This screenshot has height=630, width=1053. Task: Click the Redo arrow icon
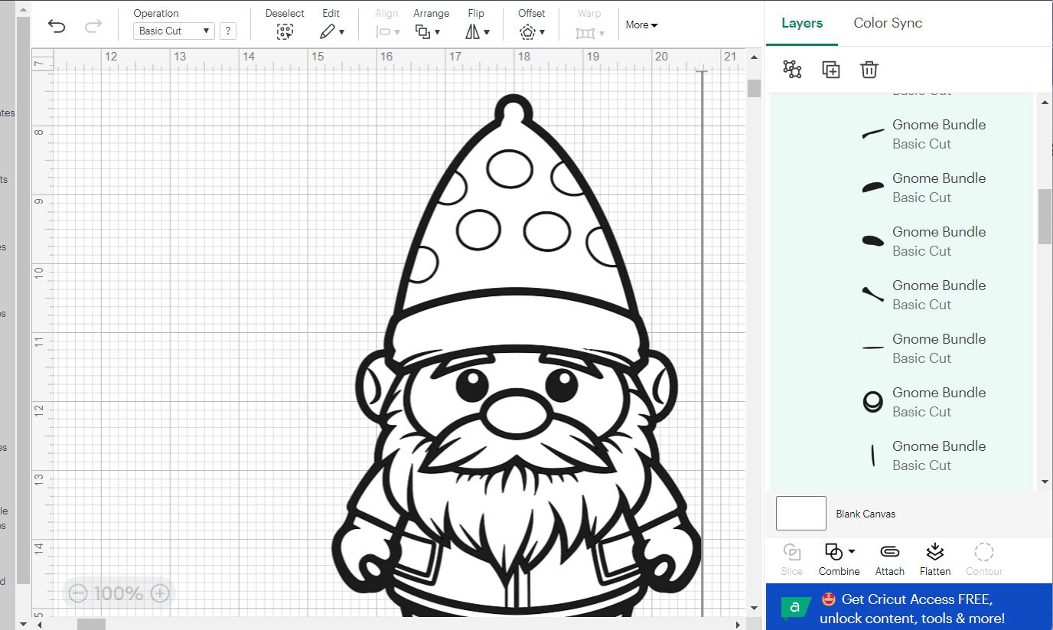click(93, 25)
